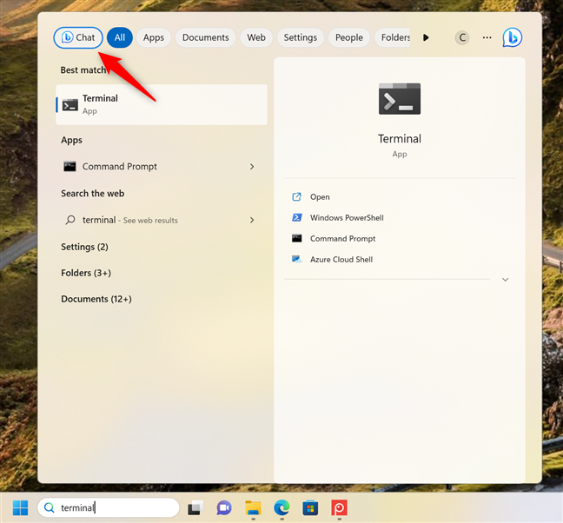Switch to the Web filter tab

click(x=256, y=37)
